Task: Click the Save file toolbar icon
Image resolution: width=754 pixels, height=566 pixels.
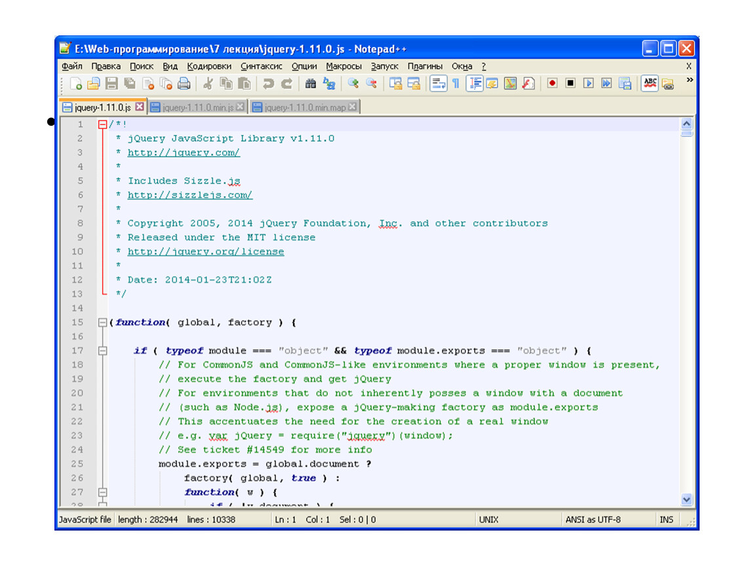Action: tap(111, 83)
